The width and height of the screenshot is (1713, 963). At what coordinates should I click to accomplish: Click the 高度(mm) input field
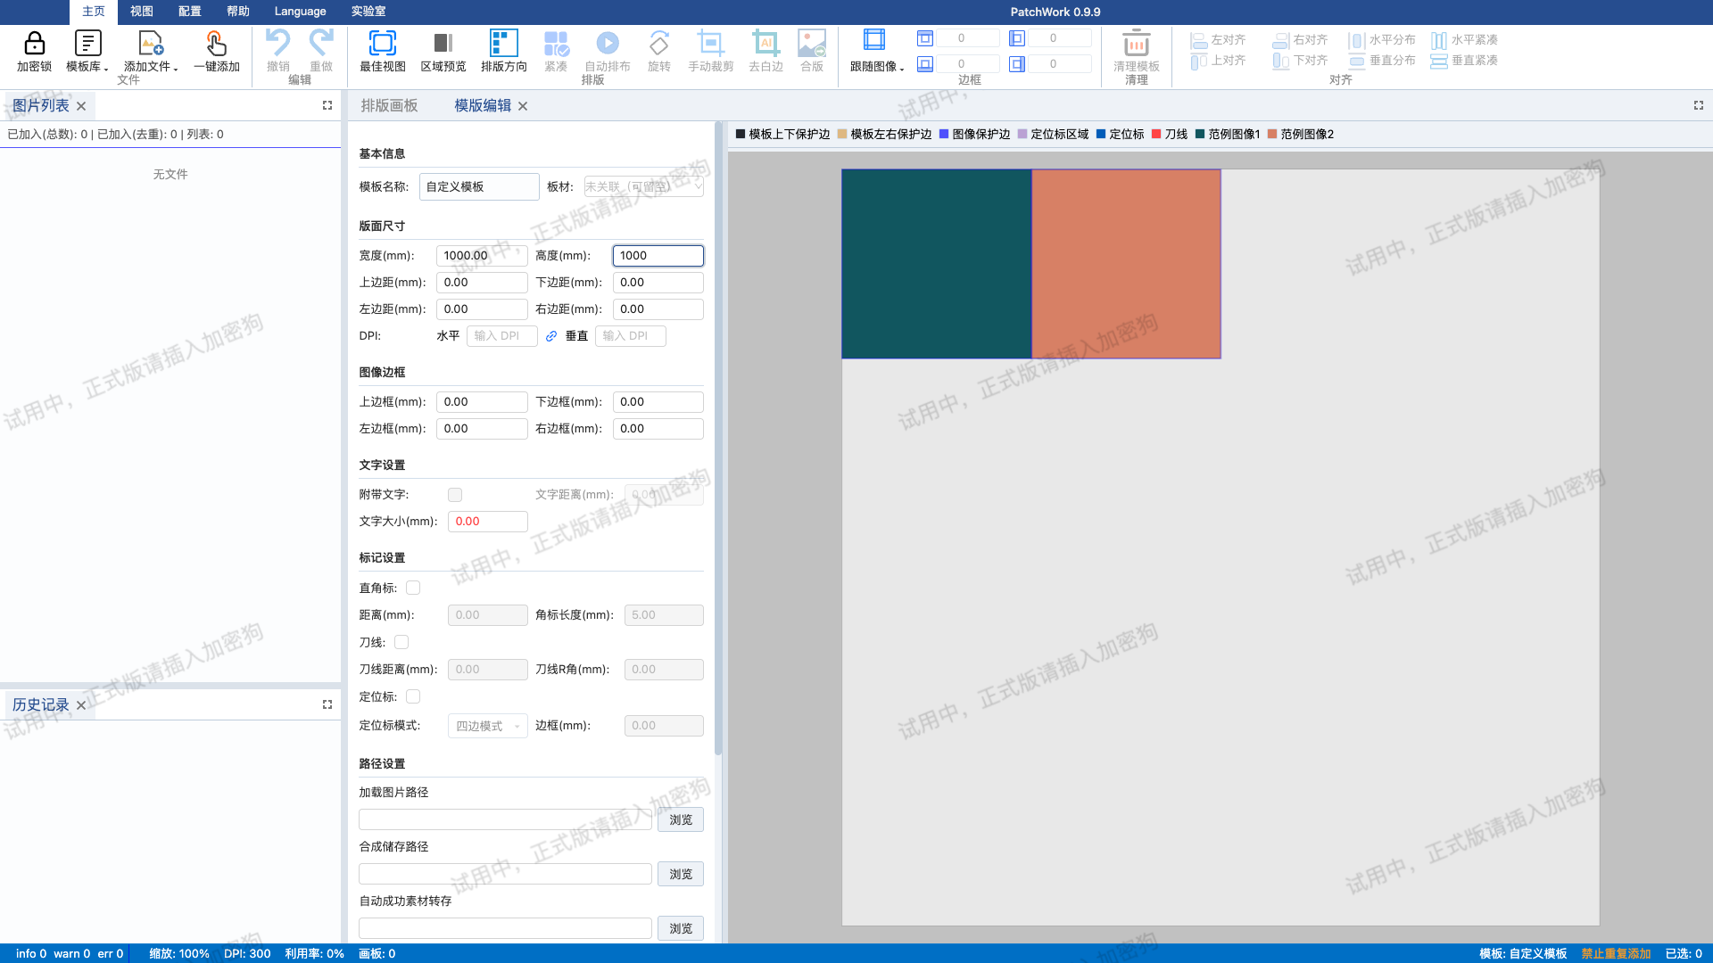click(658, 255)
